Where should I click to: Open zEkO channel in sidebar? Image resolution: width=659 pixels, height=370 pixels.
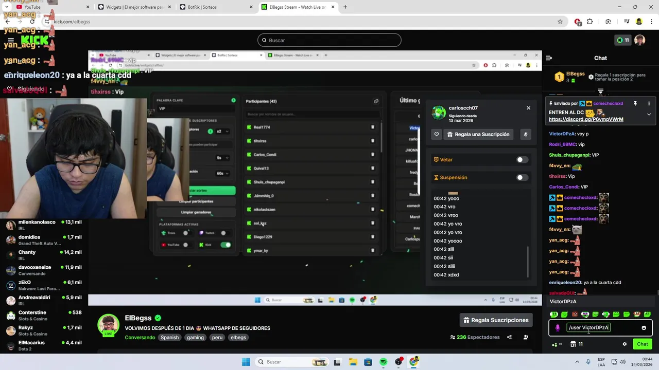pos(44,285)
